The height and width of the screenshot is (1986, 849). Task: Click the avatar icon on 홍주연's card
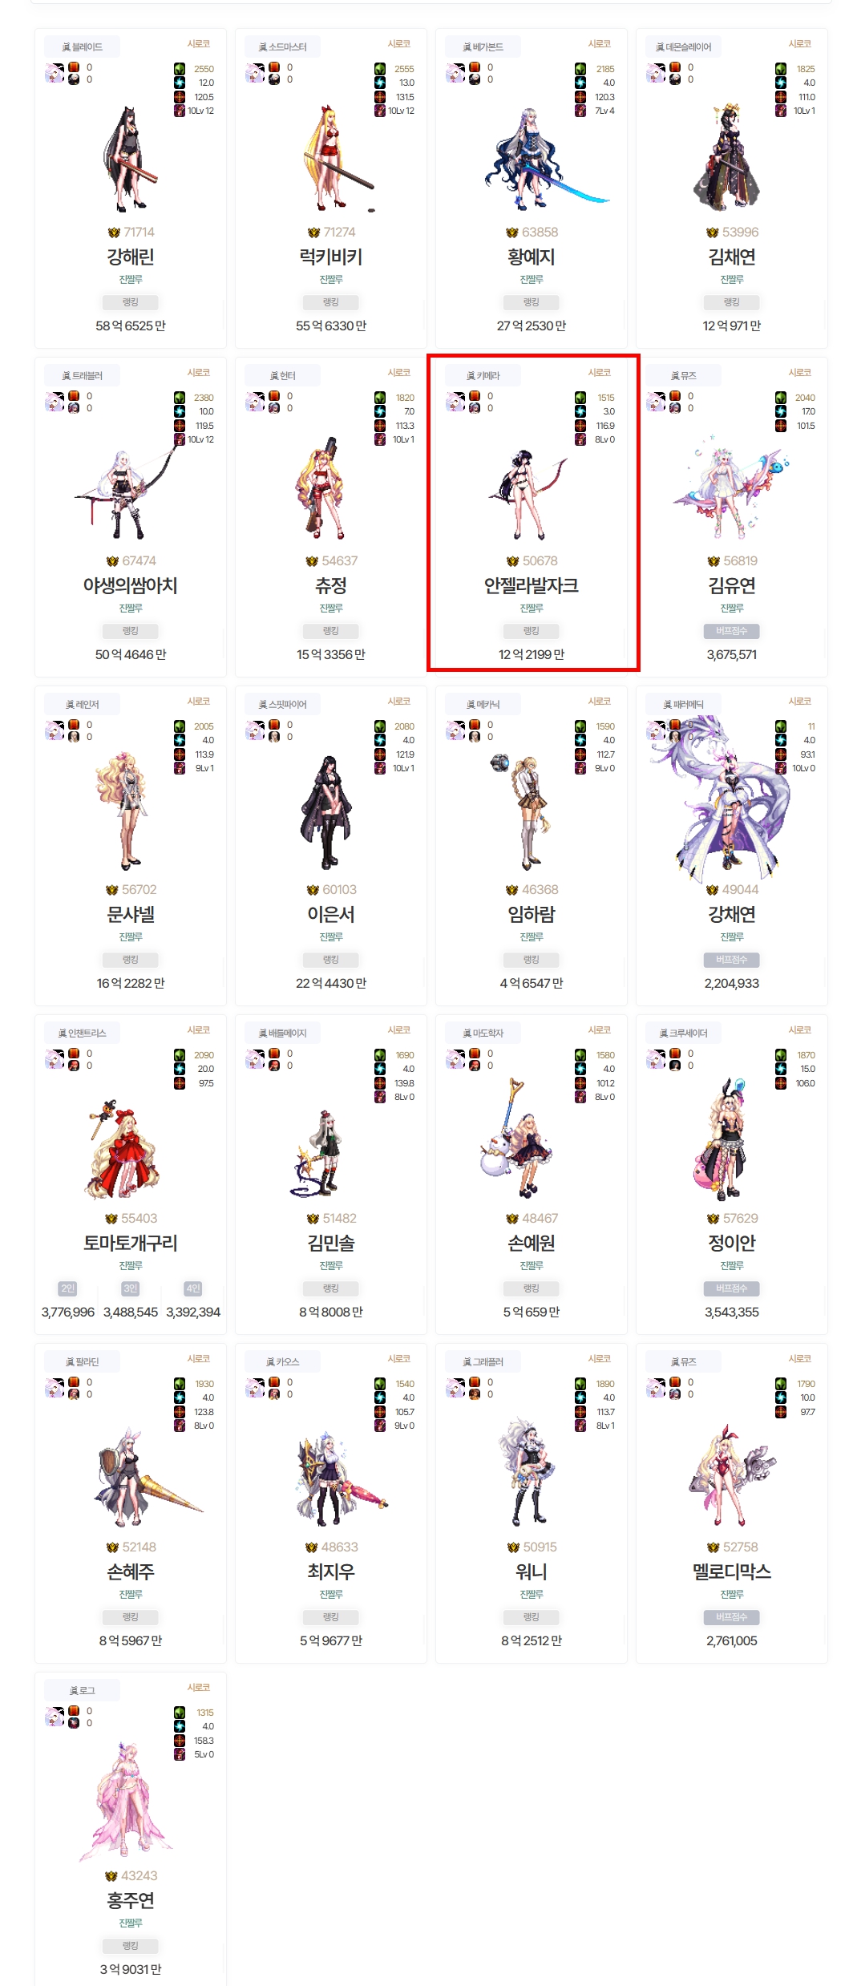pos(55,1717)
